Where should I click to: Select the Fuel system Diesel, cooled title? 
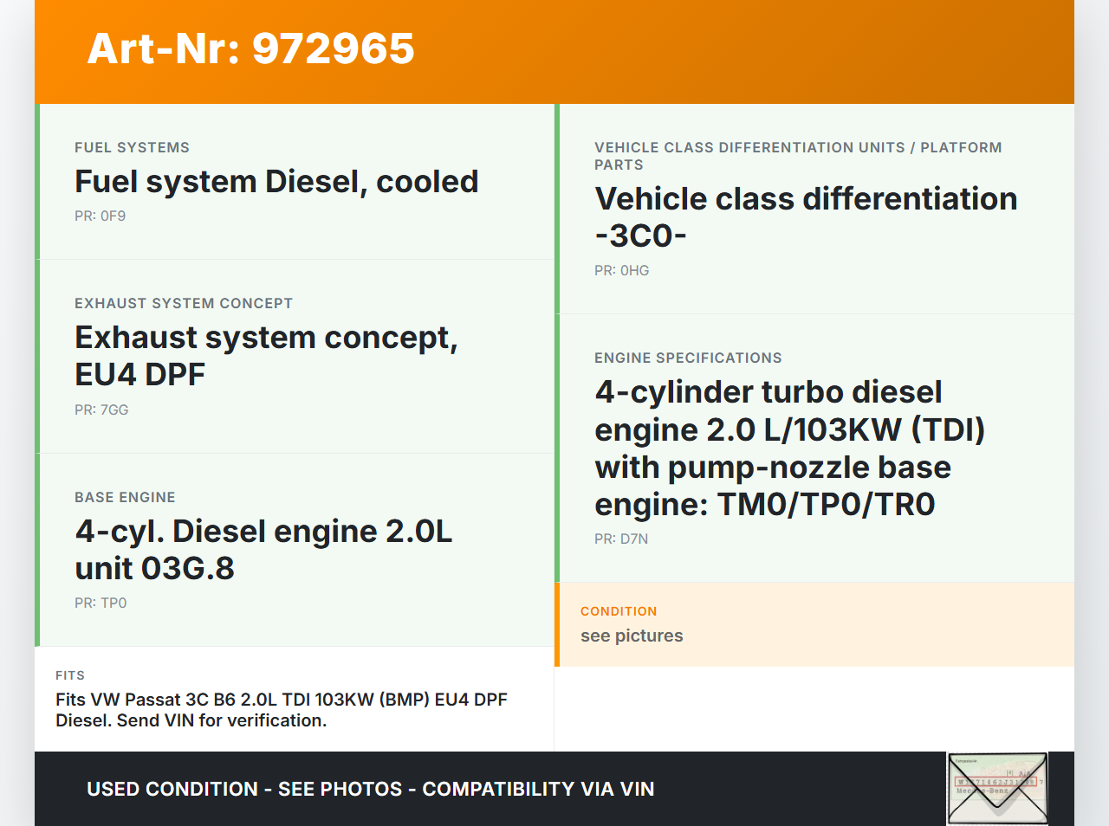276,182
